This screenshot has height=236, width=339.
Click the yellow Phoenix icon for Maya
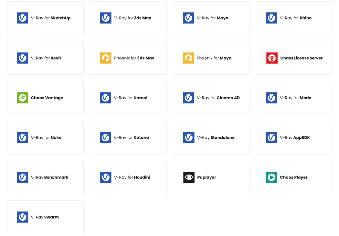pyautogui.click(x=188, y=58)
